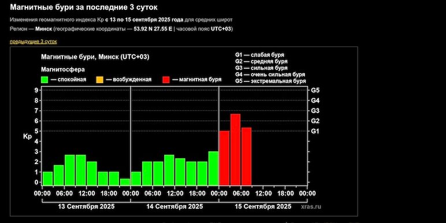
Task: Select the first green bar on 13 September
Action: (x=48, y=179)
